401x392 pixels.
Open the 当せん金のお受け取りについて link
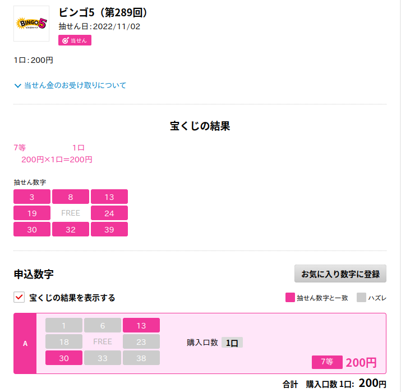point(75,85)
